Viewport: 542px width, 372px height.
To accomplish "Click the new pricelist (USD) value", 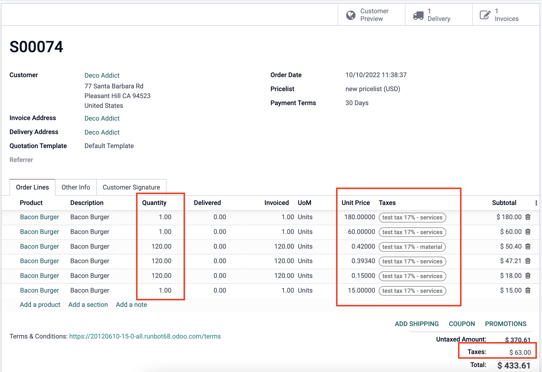I will click(x=373, y=89).
